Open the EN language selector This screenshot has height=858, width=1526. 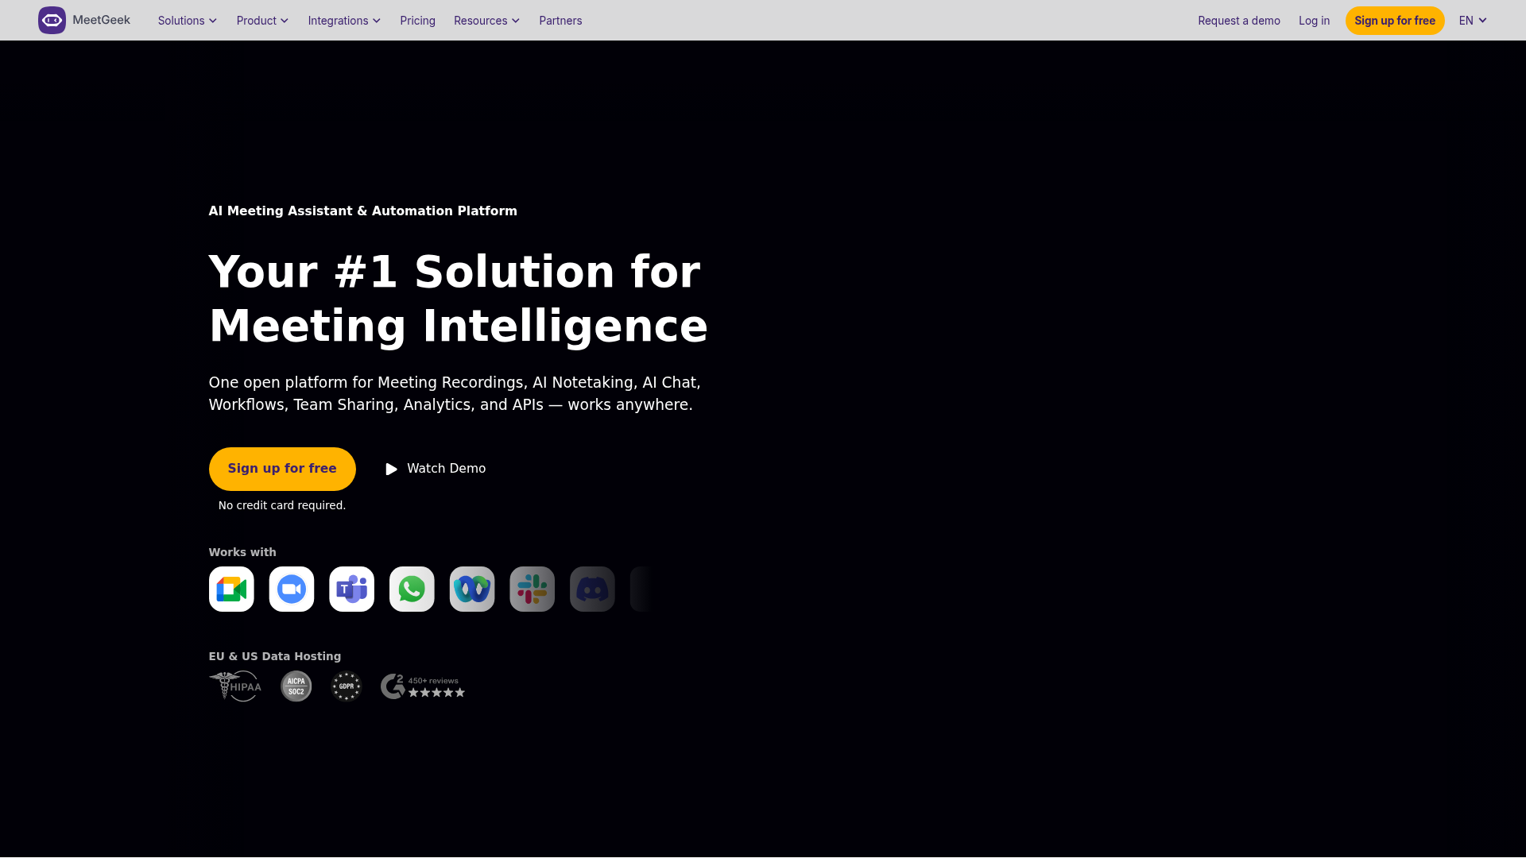[1471, 21]
